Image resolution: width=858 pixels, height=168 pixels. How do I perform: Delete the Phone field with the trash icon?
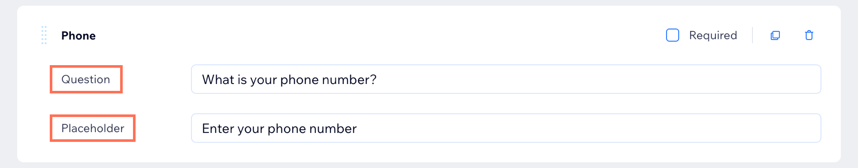pyautogui.click(x=809, y=35)
